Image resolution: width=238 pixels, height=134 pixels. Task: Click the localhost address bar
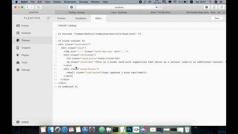click(x=119, y=7)
